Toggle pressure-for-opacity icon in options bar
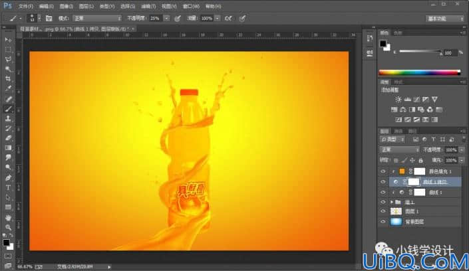Viewport: 469px width, 271px height. point(178,18)
